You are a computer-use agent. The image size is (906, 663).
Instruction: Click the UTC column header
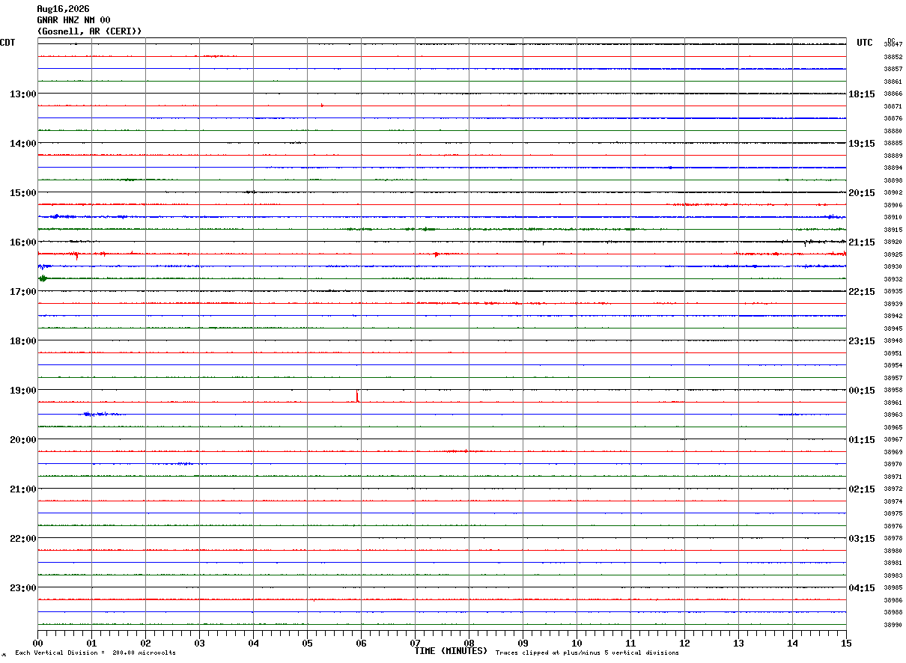pos(865,43)
